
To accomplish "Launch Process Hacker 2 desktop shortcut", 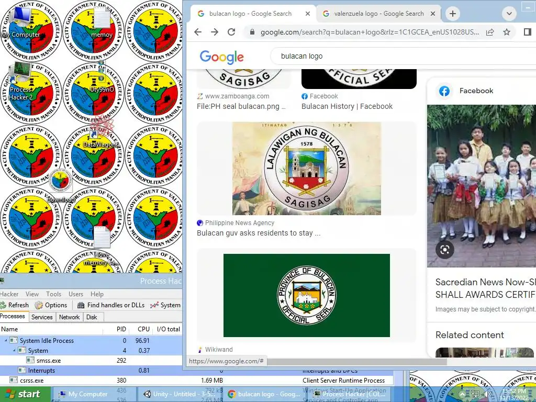I will click(x=20, y=81).
